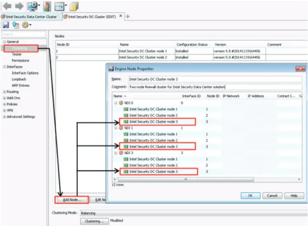Open the dropdown arrow beside the gear icon
The width and height of the screenshot is (308, 226).
30,25
